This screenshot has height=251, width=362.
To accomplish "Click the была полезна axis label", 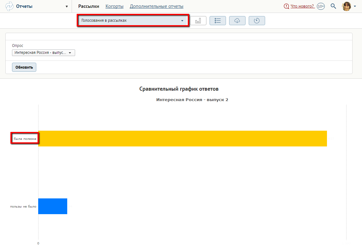I will coord(25,139).
